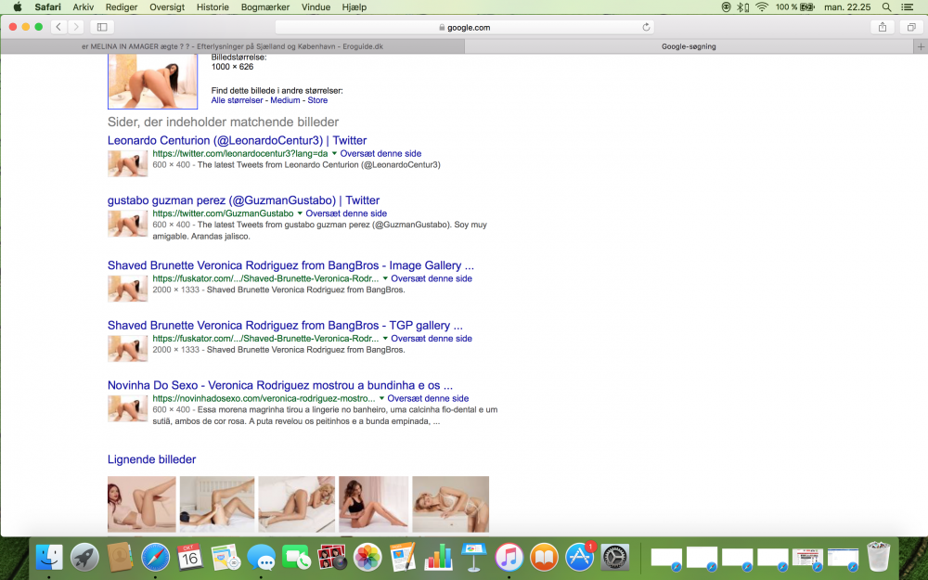
Task: Click Oversæt denne side for leonardocentur3 result
Action: click(x=380, y=154)
